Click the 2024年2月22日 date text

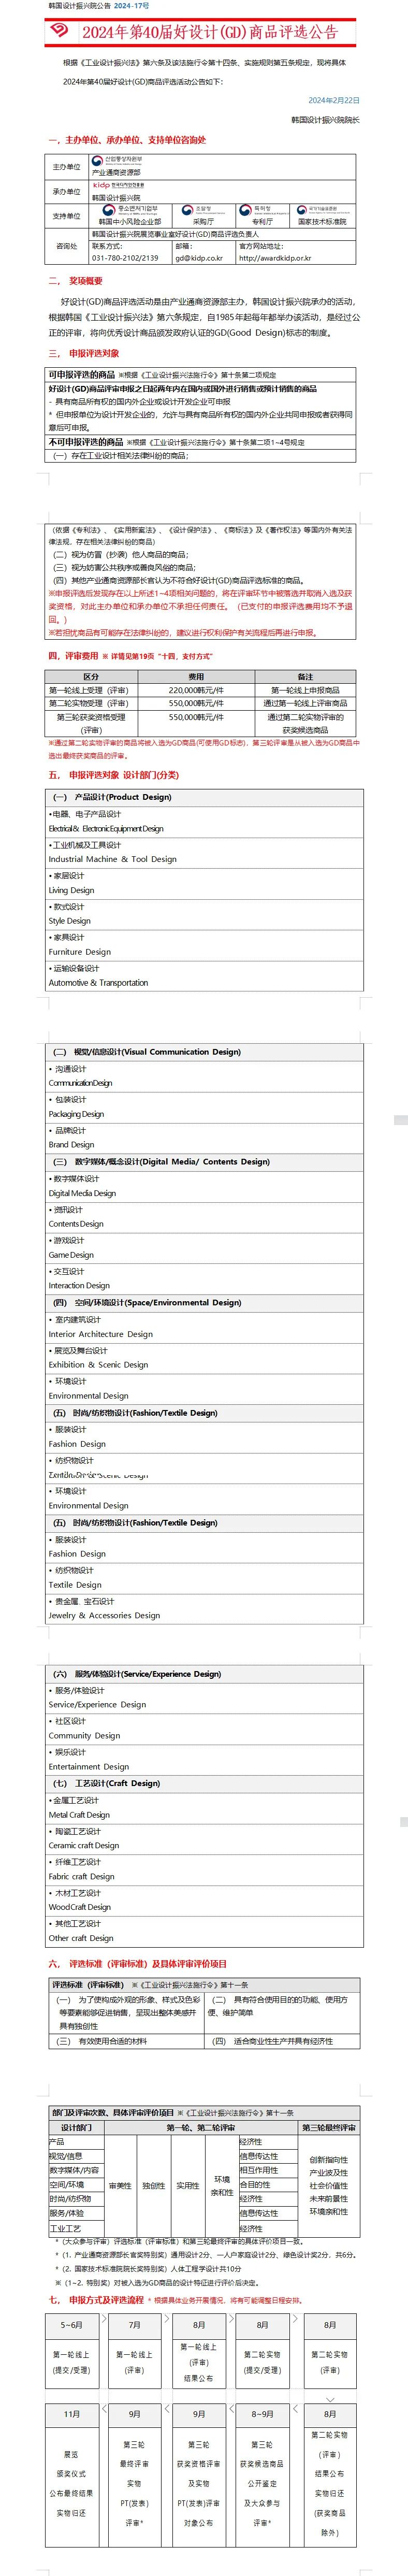pos(333,100)
